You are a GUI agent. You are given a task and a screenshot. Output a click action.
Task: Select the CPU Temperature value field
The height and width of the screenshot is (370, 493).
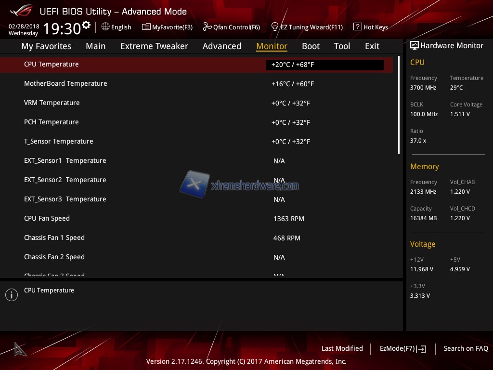pyautogui.click(x=324, y=65)
